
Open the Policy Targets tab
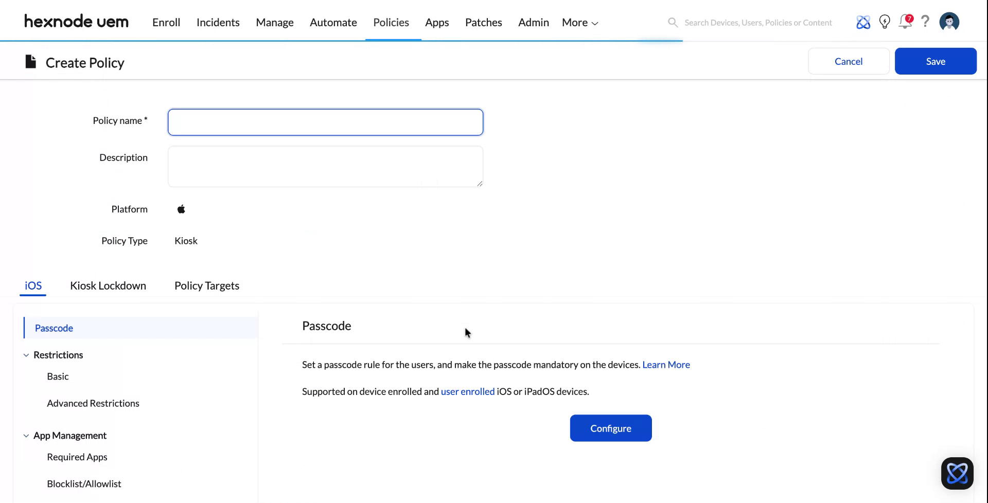point(206,285)
